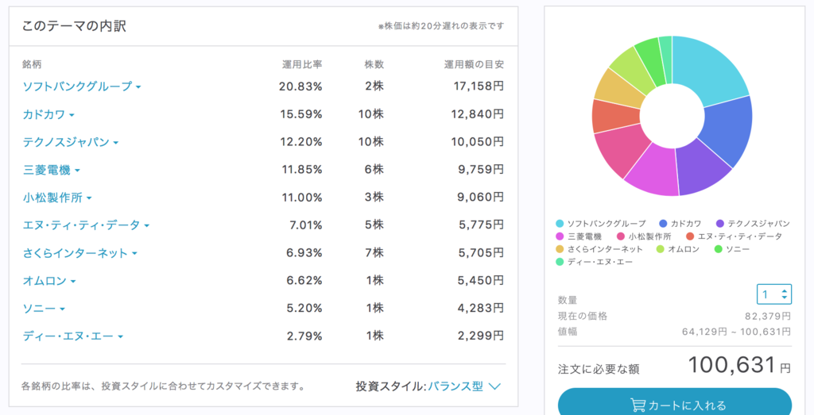Image resolution: width=814 pixels, height=415 pixels.
Task: Click the 12,840円 amount
Action: (478, 114)
